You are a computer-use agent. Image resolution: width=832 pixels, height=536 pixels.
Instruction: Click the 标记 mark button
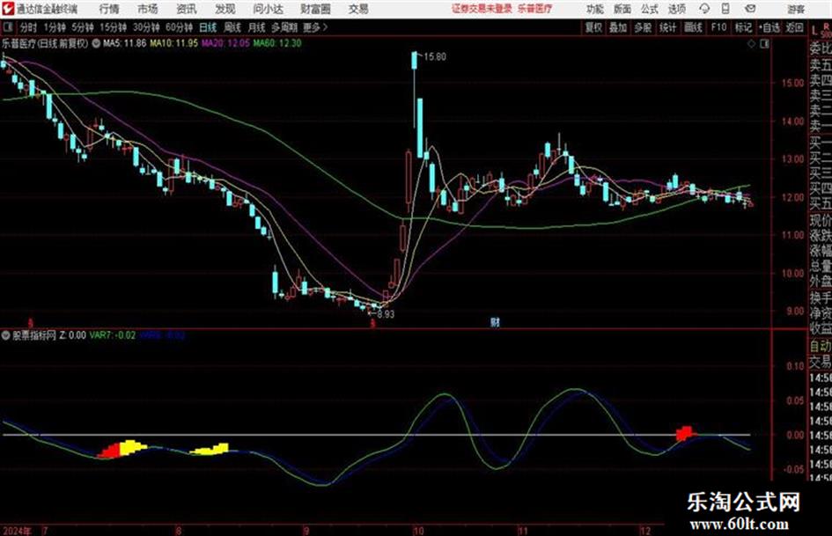tap(743, 27)
